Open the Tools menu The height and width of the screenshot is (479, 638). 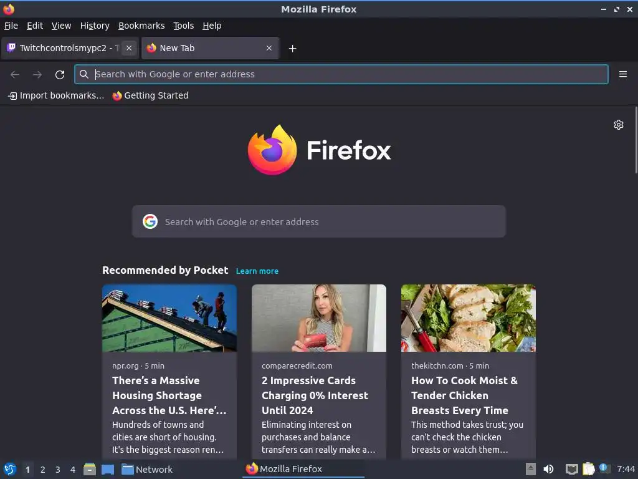point(184,26)
